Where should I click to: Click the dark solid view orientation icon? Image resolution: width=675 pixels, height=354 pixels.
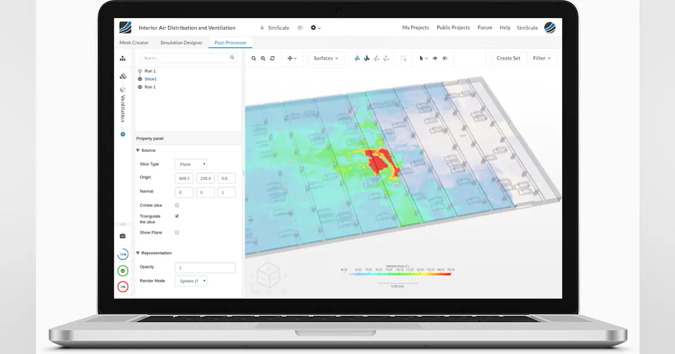pyautogui.click(x=367, y=58)
